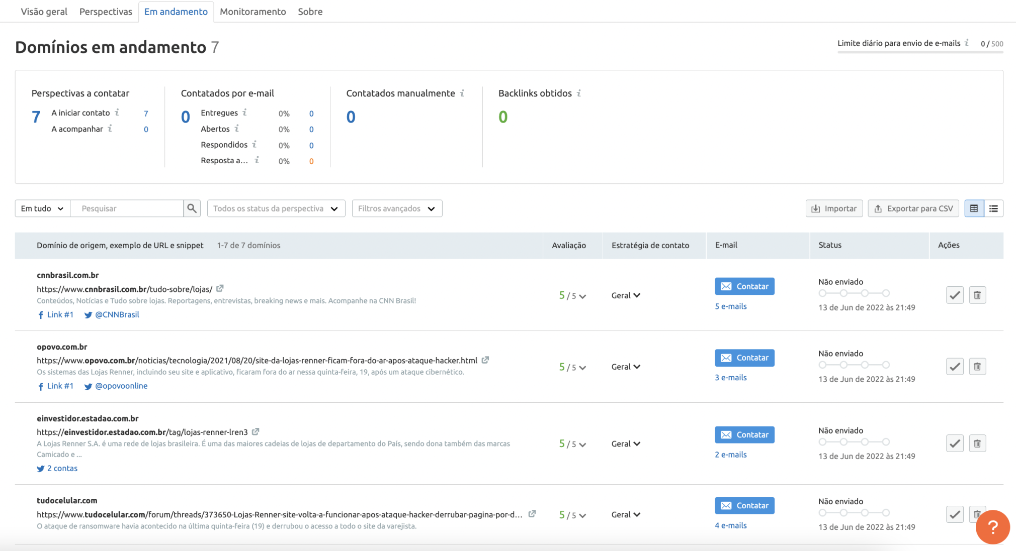Open the Monitoramento tab
1016x551 pixels.
252,12
